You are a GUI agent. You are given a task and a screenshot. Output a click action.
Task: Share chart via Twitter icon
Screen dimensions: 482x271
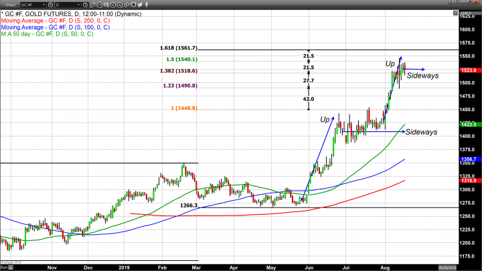coord(140,5)
